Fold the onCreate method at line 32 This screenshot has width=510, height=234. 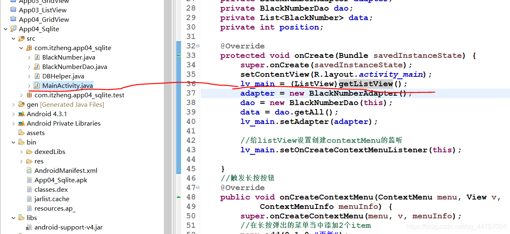coord(198,46)
